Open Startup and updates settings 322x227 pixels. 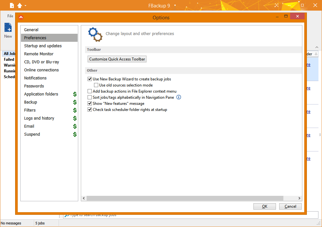49,46
